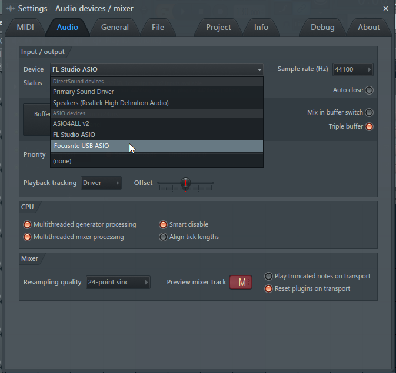
Task: Toggle Multithreaded mixer processing
Action: [27, 237]
